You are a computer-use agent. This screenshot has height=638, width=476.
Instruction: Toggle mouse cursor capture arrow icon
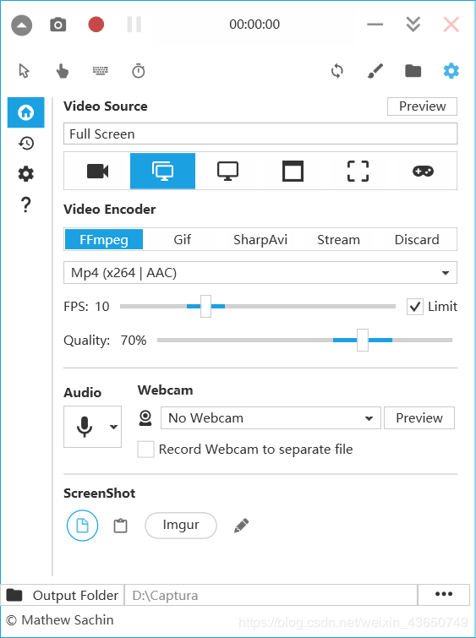tap(24, 71)
